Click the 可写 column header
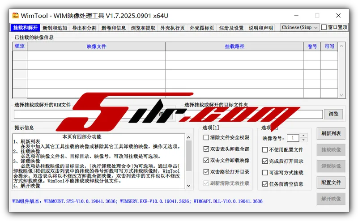The image size is (358, 221). [329, 47]
